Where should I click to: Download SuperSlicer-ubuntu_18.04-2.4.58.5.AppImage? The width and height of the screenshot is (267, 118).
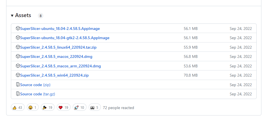[x=60, y=29]
